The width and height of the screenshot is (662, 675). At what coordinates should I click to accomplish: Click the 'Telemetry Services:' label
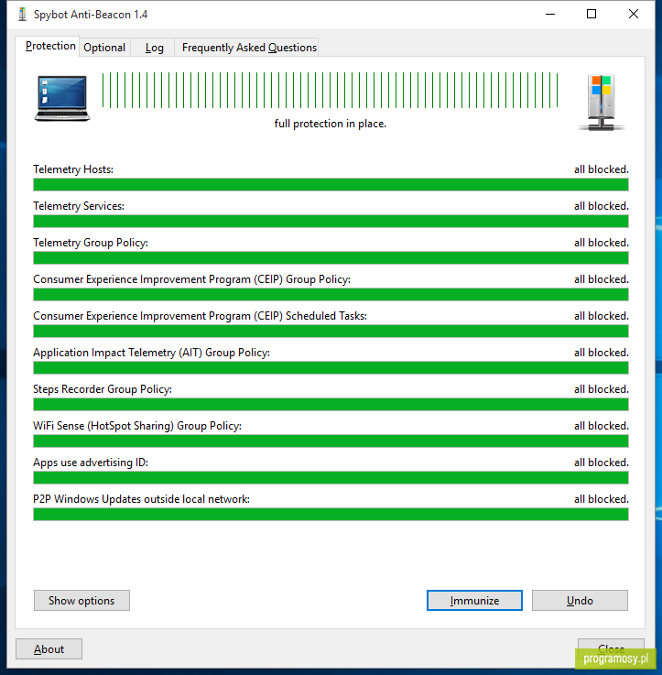(79, 206)
